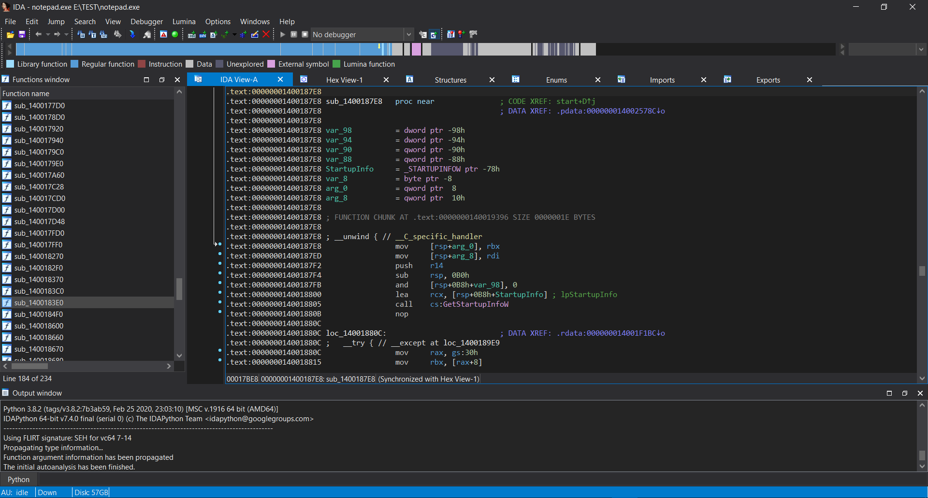The image size is (928, 498).
Task: Click the green circle toolbar icon
Action: 175,34
